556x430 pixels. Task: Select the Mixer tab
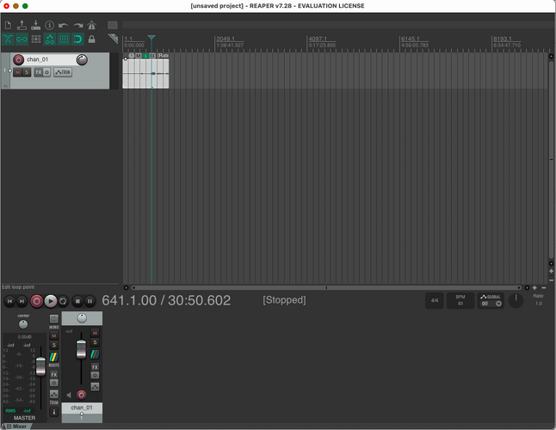click(16, 427)
